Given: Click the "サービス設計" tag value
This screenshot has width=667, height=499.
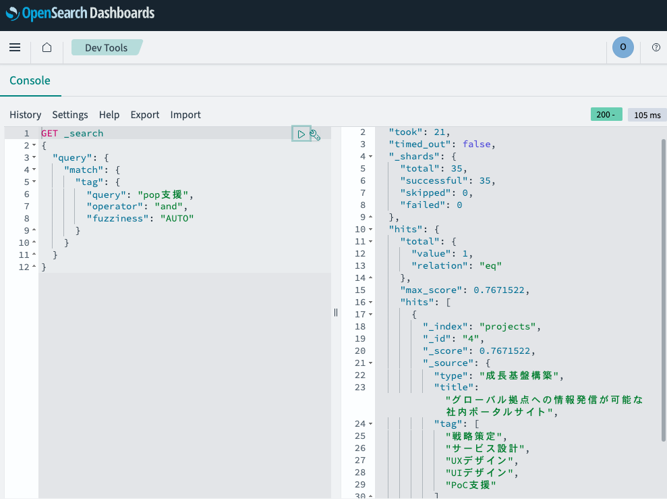Looking at the screenshot, I should click(x=484, y=448).
